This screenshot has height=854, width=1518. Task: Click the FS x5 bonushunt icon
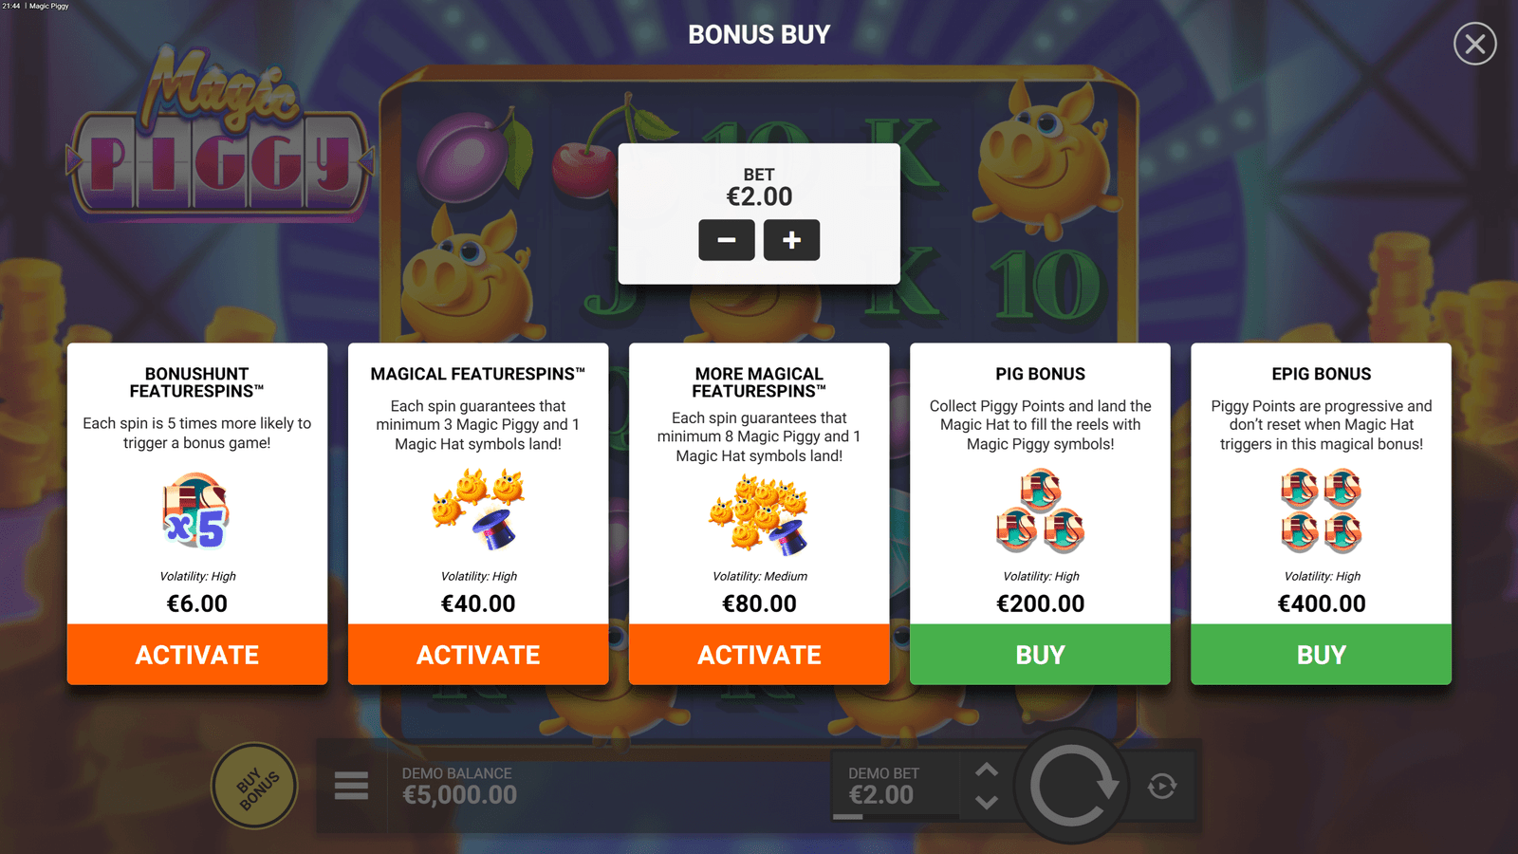pos(195,511)
